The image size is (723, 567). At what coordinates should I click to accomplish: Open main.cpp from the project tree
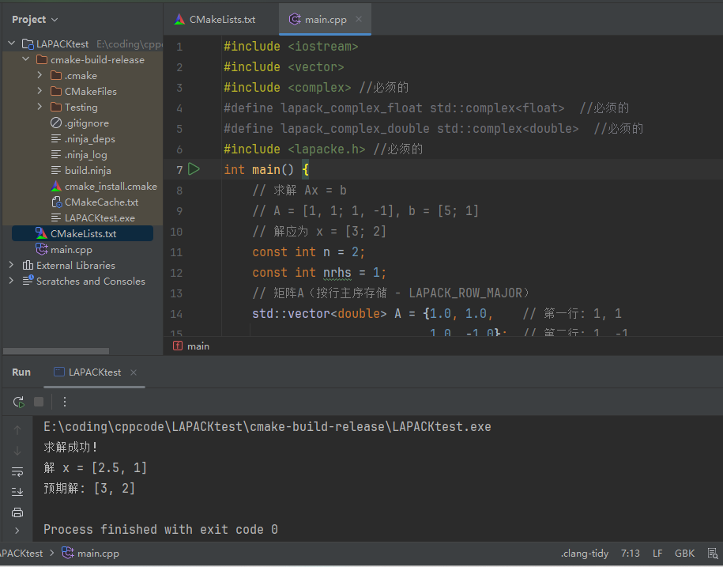point(71,250)
